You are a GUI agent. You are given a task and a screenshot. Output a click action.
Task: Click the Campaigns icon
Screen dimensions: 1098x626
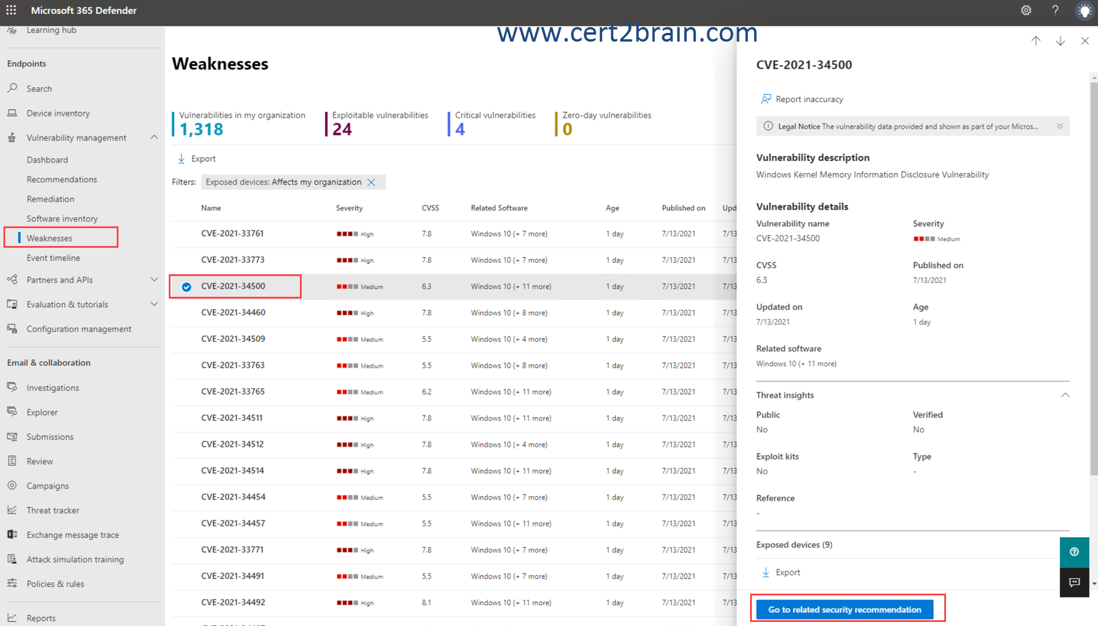coord(12,486)
